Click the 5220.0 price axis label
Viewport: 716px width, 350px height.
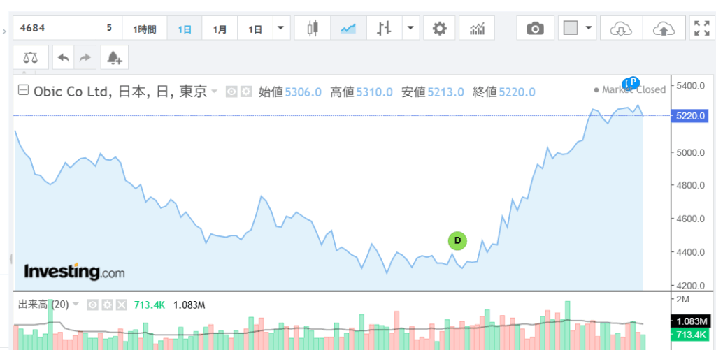[691, 116]
